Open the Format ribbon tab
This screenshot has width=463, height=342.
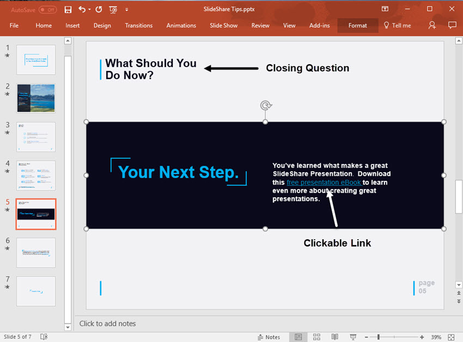click(357, 26)
